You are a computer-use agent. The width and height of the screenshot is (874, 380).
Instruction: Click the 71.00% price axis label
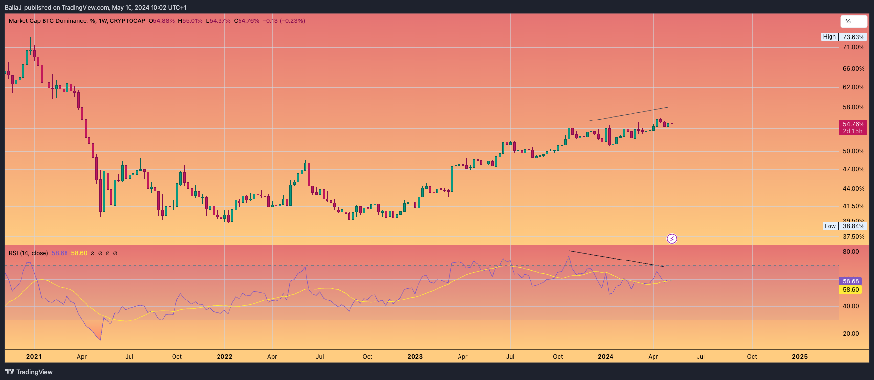click(853, 47)
